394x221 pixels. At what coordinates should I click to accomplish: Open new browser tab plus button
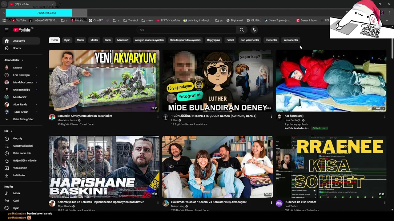(60, 4)
